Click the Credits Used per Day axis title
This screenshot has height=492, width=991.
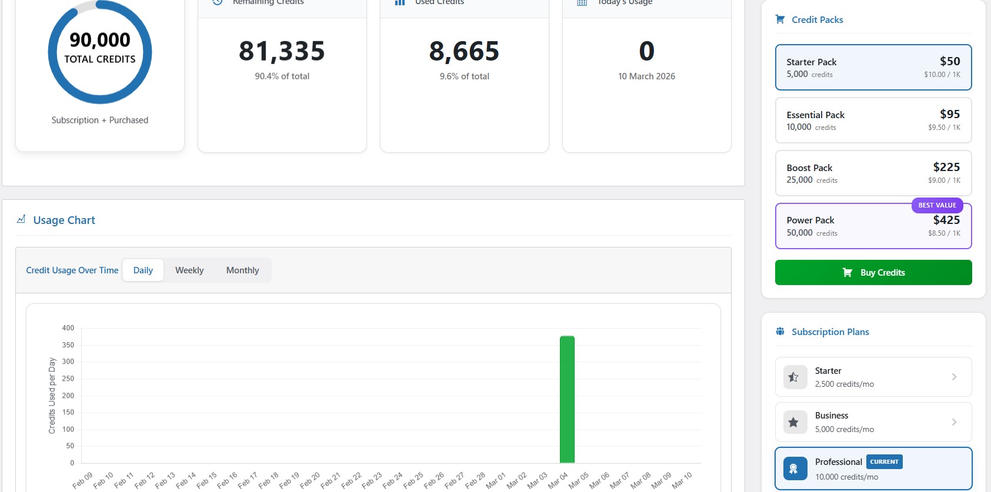(52, 396)
